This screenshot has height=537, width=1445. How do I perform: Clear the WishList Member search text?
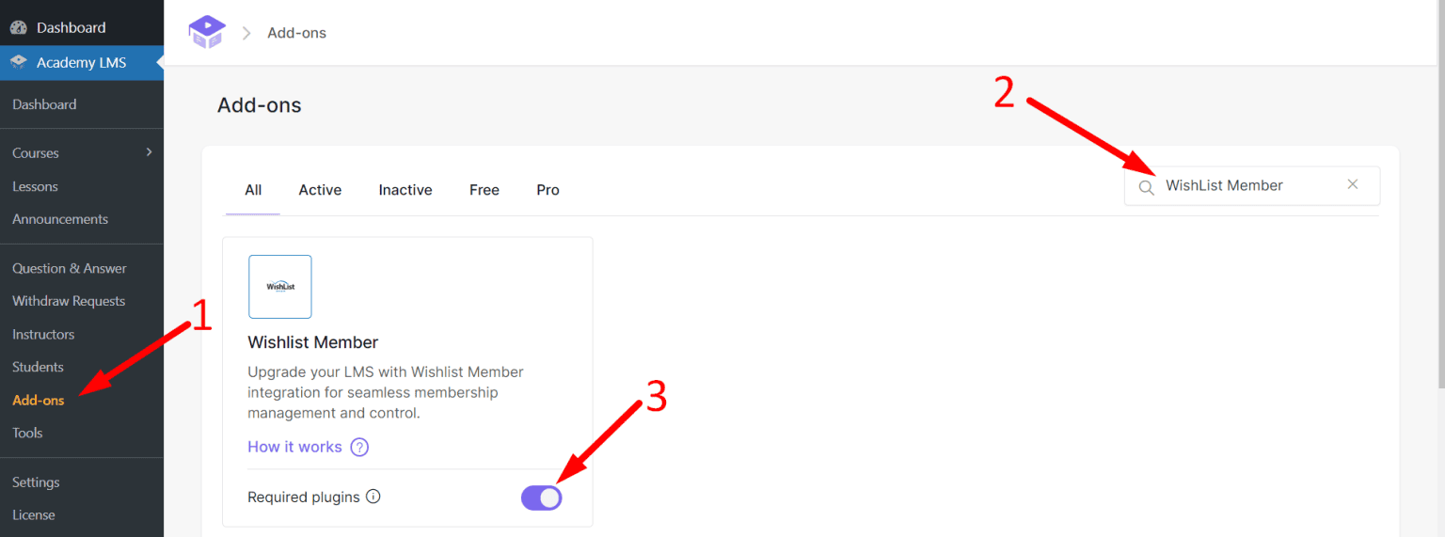tap(1353, 184)
